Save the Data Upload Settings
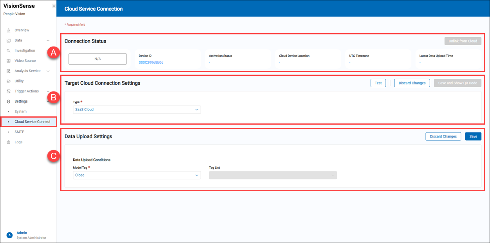This screenshot has height=243, width=490. pos(473,136)
